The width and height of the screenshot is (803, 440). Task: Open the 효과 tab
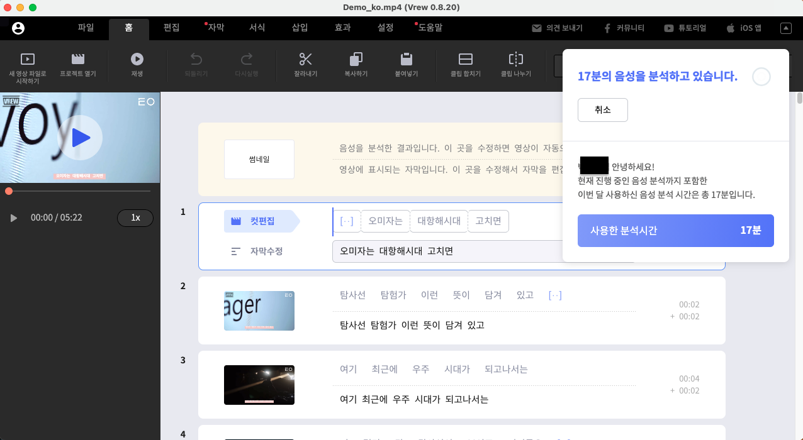pos(342,28)
